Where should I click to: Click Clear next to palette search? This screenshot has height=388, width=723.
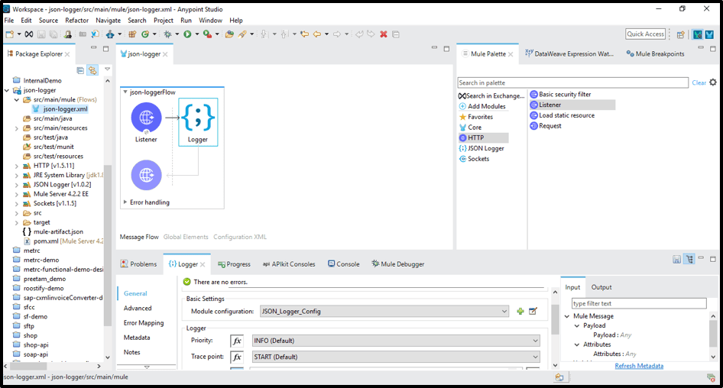(699, 82)
